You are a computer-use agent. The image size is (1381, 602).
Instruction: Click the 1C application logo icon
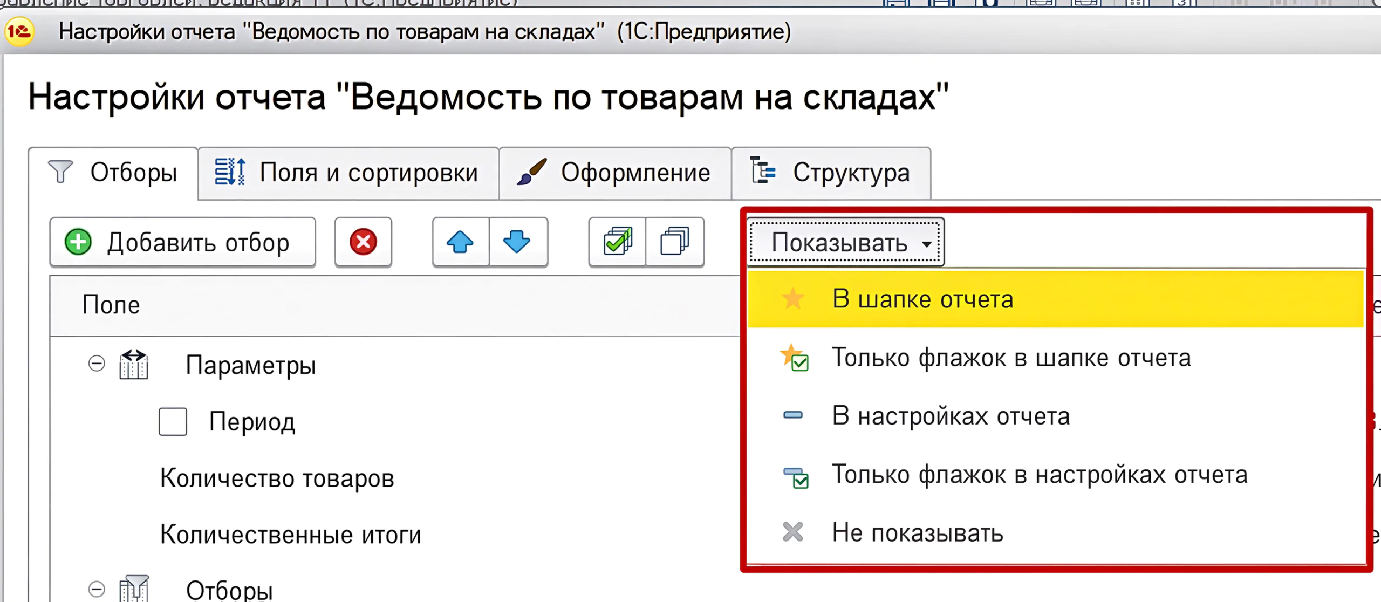point(19,32)
